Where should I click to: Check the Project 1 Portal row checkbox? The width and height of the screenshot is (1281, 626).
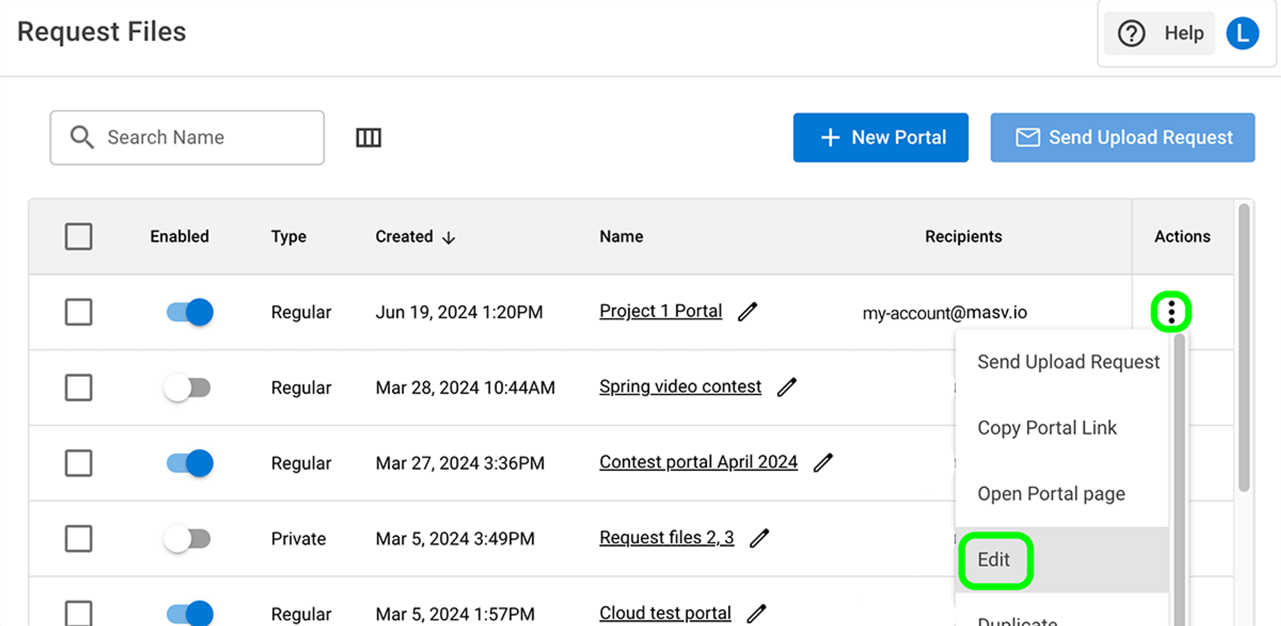79,312
